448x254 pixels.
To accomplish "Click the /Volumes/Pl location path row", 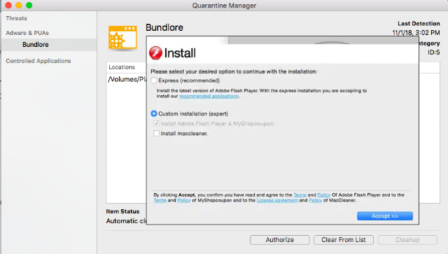I will pos(127,80).
